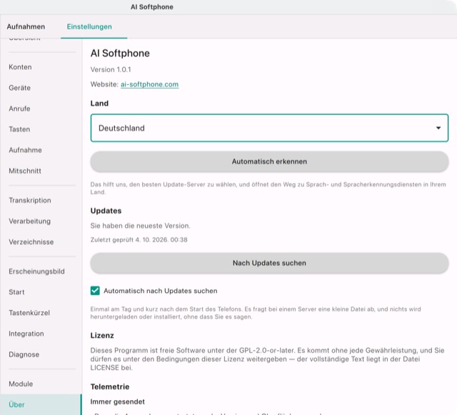This screenshot has width=457, height=415.
Task: Click Nach Updates suchen button
Action: [269, 263]
